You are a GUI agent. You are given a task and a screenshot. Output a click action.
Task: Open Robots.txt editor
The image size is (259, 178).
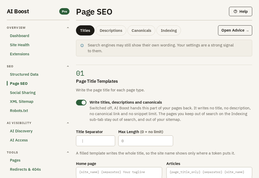pos(19,110)
